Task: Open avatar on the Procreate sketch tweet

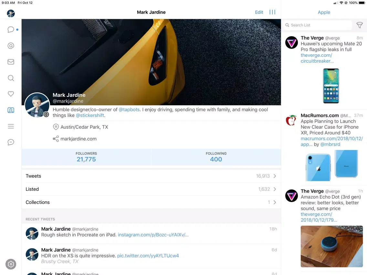Action: coord(32,233)
